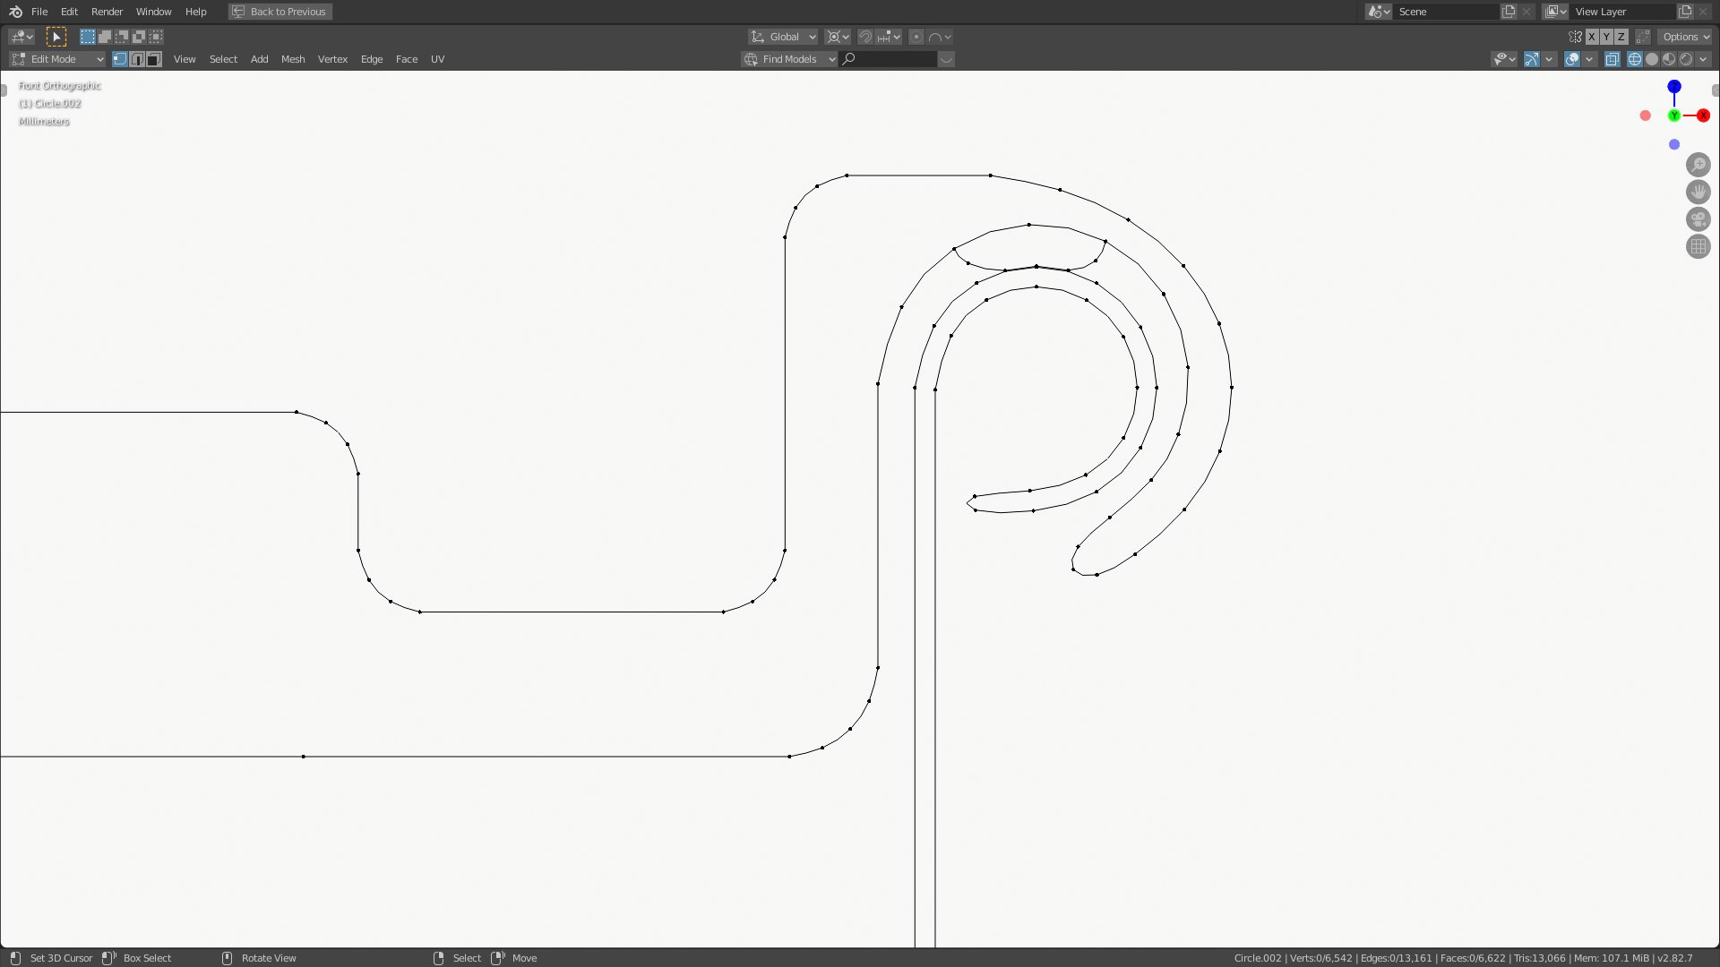Toggle X-ray display

pyautogui.click(x=1612, y=59)
